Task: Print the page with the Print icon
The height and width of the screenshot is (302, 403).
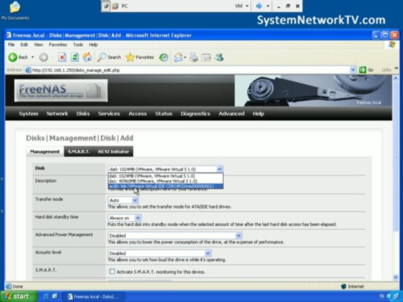Action: 194,57
